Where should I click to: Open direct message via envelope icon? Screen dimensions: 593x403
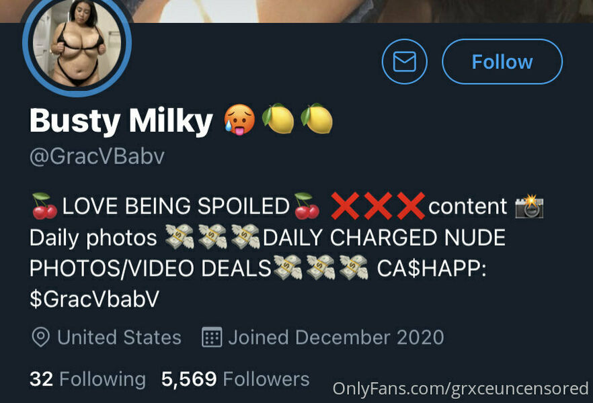(x=404, y=62)
